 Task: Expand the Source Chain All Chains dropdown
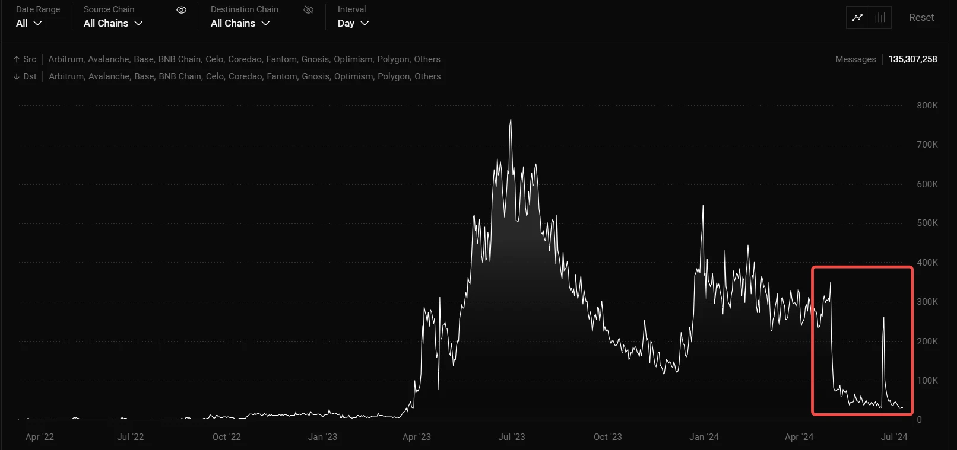click(113, 23)
